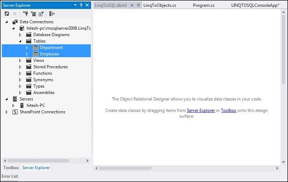The width and height of the screenshot is (288, 182).
Task: Collapse the Tables folder
Action: coord(20,41)
